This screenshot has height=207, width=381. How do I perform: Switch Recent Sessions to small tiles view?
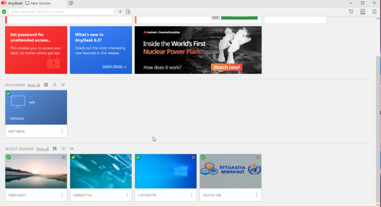tap(71, 148)
